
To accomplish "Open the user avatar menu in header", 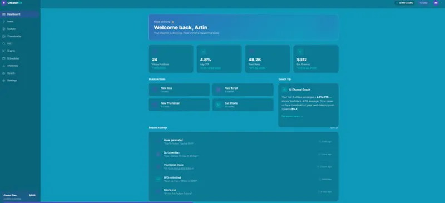I will click(436, 3).
